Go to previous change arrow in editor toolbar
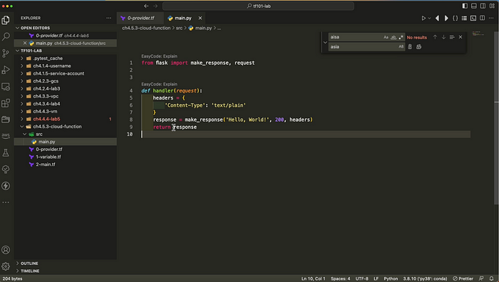The height and width of the screenshot is (282, 499). [437, 18]
